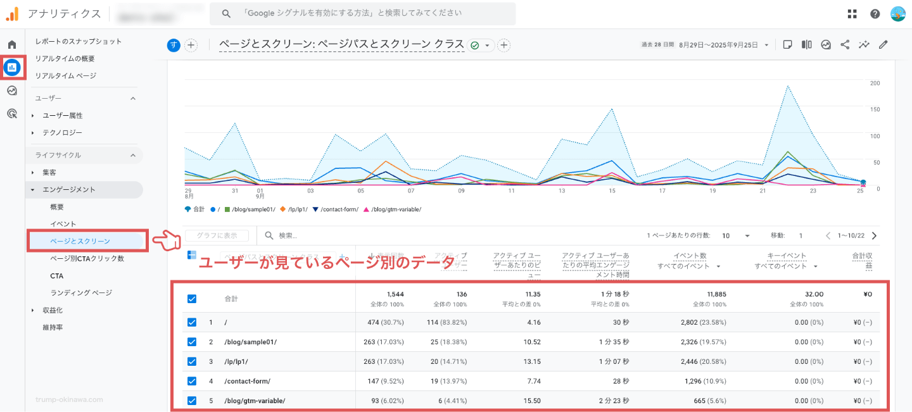This screenshot has width=912, height=412.
Task: Click the Edit report pencil icon
Action: pos(883,45)
